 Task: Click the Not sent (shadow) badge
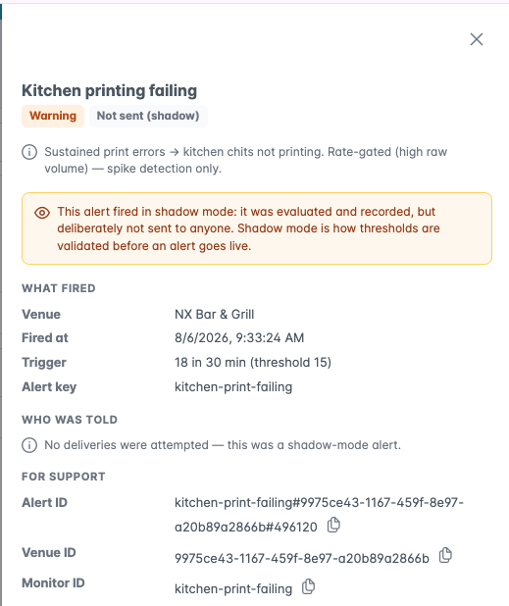pyautogui.click(x=148, y=116)
